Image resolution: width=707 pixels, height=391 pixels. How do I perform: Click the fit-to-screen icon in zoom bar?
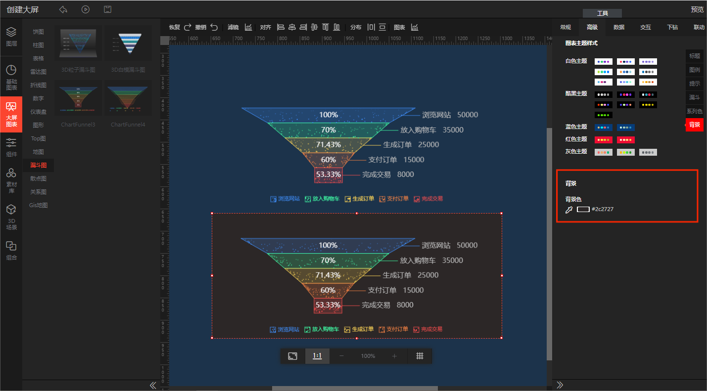point(293,356)
